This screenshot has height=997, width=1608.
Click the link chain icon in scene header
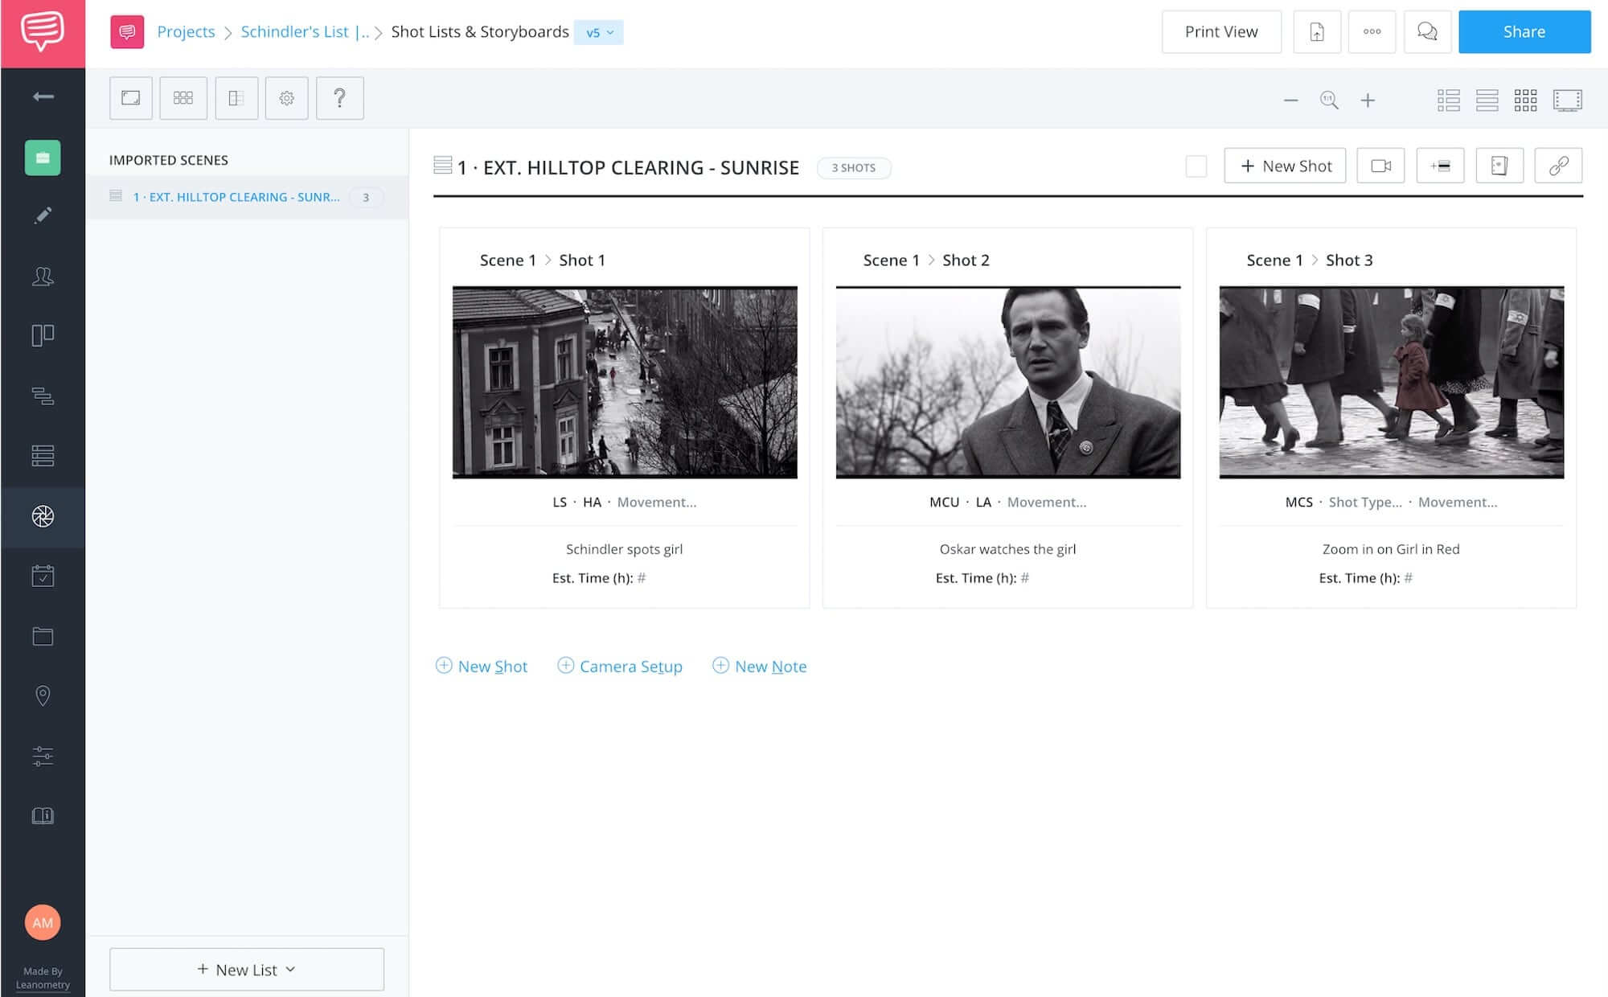(1559, 166)
